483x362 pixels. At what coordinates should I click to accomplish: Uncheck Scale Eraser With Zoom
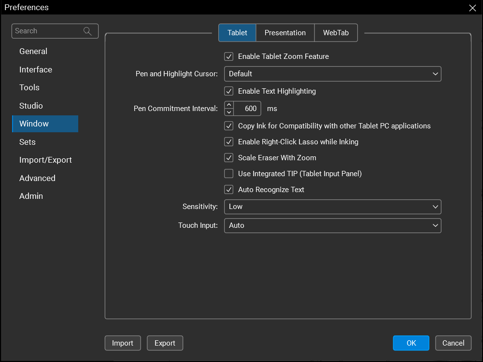click(229, 158)
